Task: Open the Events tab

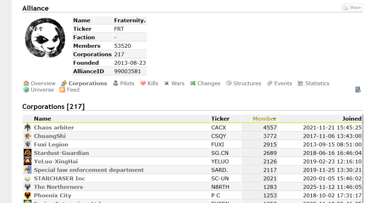Action: [283, 83]
